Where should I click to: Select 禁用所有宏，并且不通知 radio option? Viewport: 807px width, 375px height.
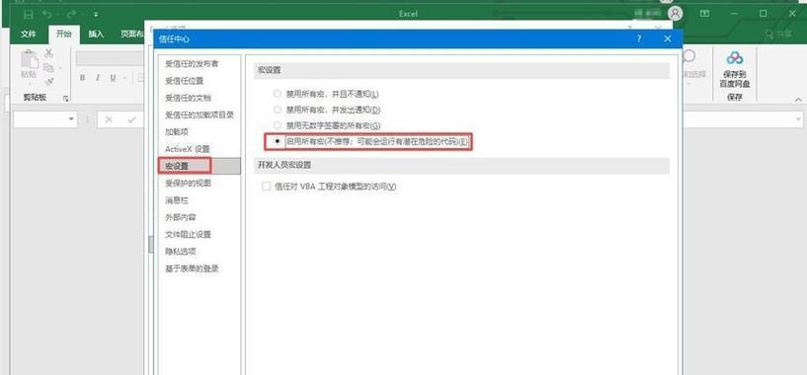click(278, 94)
